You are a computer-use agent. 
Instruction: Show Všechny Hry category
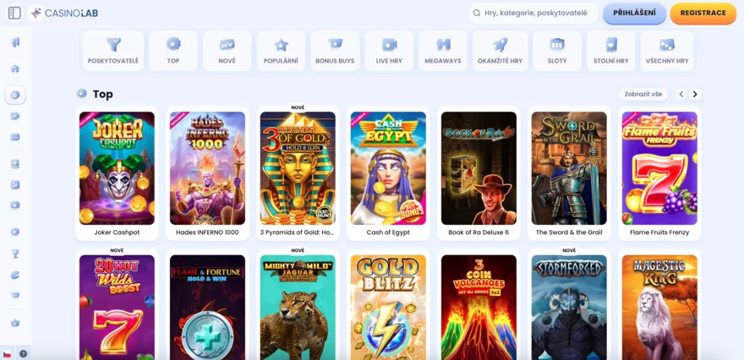(667, 50)
